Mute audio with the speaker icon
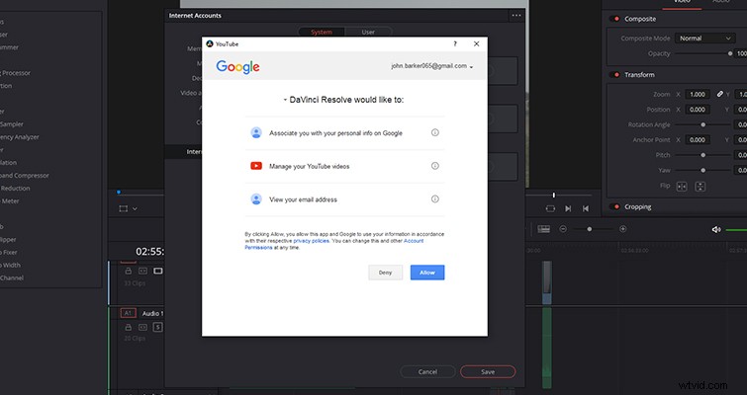 coord(716,229)
